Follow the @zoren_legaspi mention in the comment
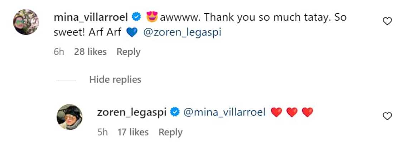 182,33
